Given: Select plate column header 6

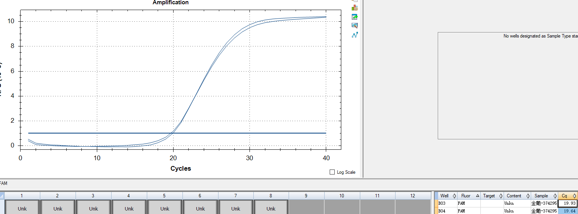Looking at the screenshot, I should [200, 196].
